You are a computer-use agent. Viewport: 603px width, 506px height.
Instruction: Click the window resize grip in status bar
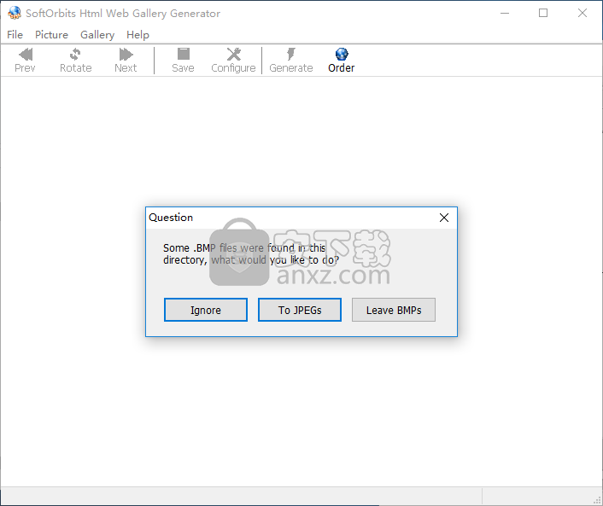coord(597,499)
